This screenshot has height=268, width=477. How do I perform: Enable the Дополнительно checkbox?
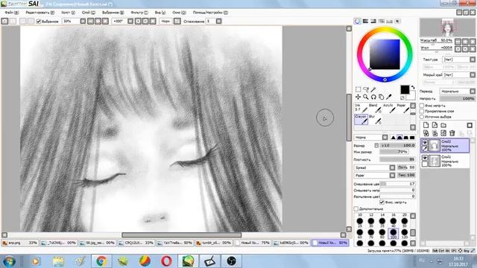pyautogui.click(x=356, y=208)
